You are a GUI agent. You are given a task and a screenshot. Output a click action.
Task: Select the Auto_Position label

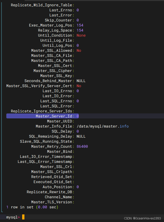click(57, 187)
